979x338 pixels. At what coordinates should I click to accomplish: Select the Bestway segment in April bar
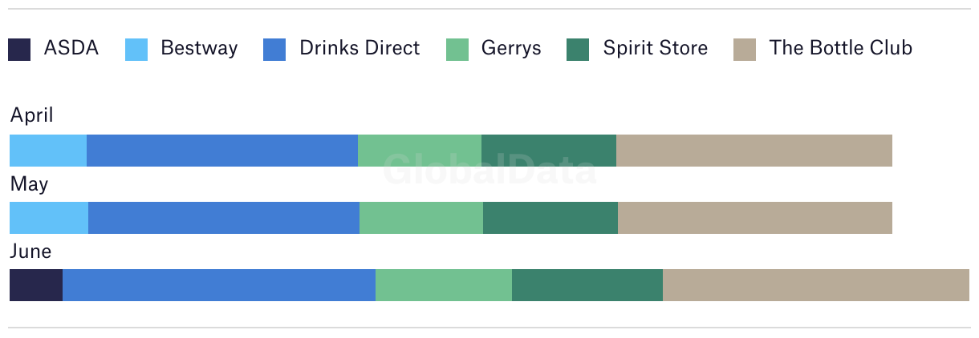(x=48, y=151)
